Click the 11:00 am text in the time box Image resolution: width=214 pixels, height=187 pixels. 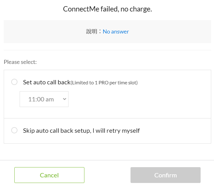click(41, 99)
